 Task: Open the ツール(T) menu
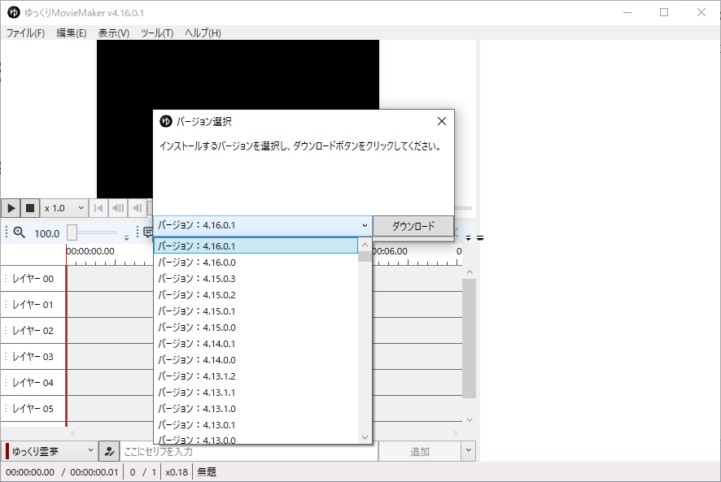click(x=157, y=33)
